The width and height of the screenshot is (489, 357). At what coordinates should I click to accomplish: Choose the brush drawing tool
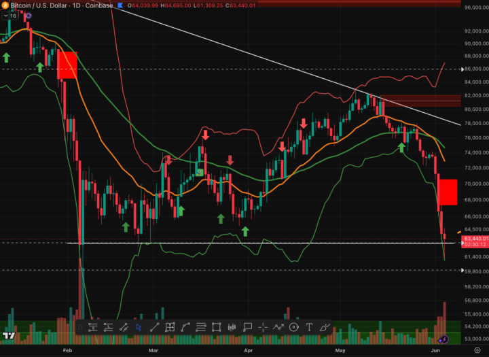point(325,327)
